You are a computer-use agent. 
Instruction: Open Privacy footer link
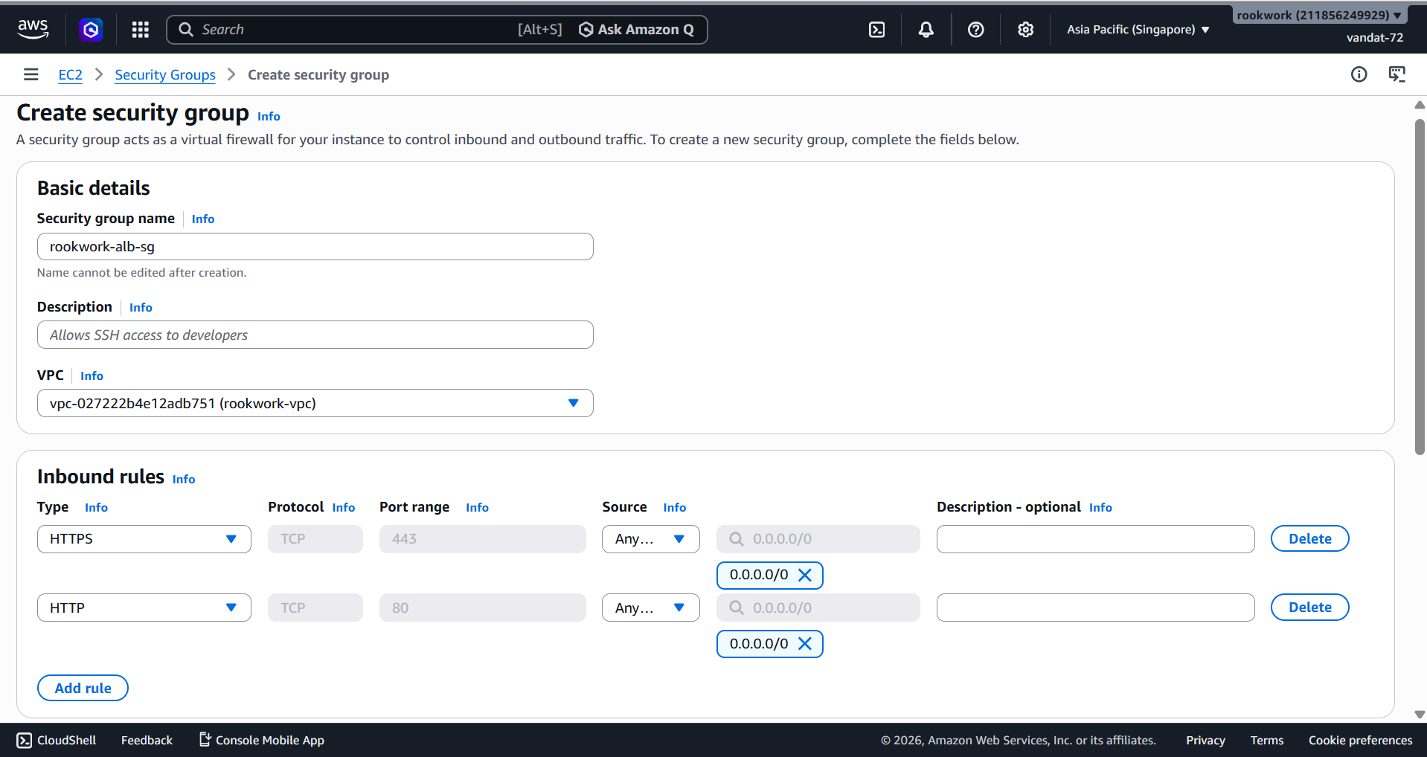1205,741
